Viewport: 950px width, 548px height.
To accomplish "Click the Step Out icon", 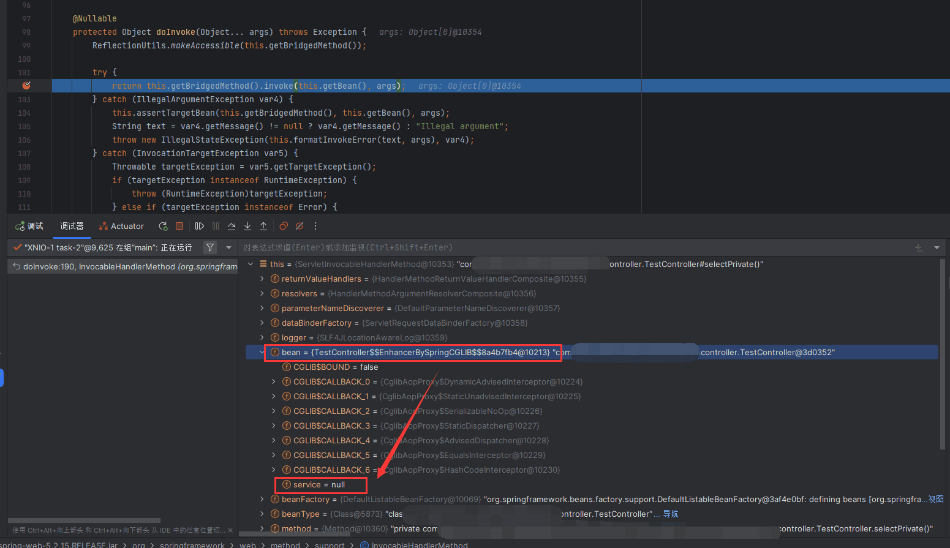I will tap(263, 226).
